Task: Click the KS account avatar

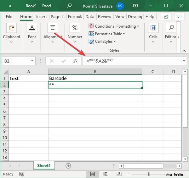Action: point(120,6)
